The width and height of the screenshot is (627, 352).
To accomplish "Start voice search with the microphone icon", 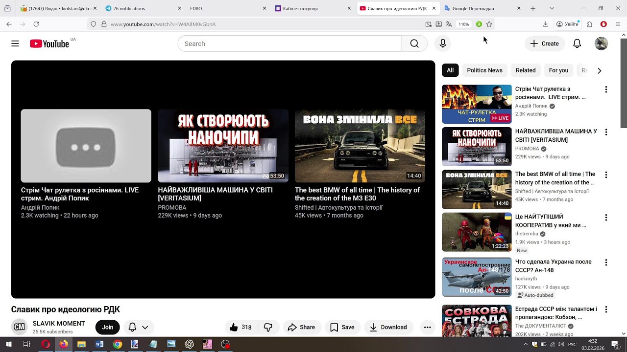I will [x=443, y=44].
